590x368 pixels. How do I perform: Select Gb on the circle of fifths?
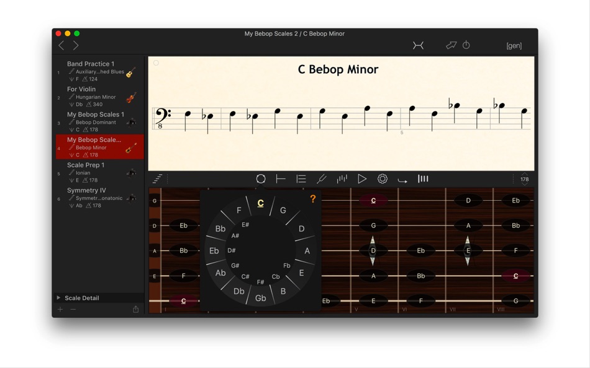[260, 298]
